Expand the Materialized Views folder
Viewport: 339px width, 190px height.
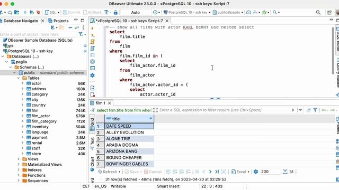19,164
